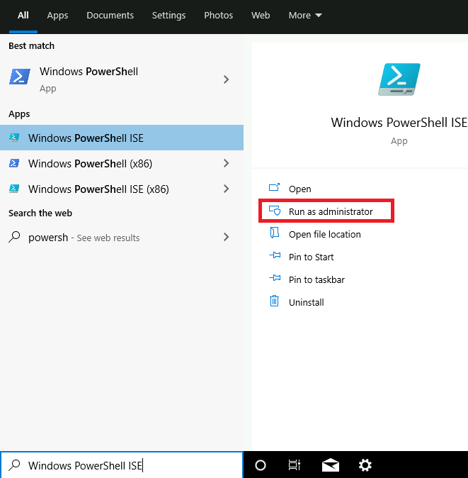Choose Uninstall for PowerShell ISE
The width and height of the screenshot is (468, 478).
(x=306, y=302)
